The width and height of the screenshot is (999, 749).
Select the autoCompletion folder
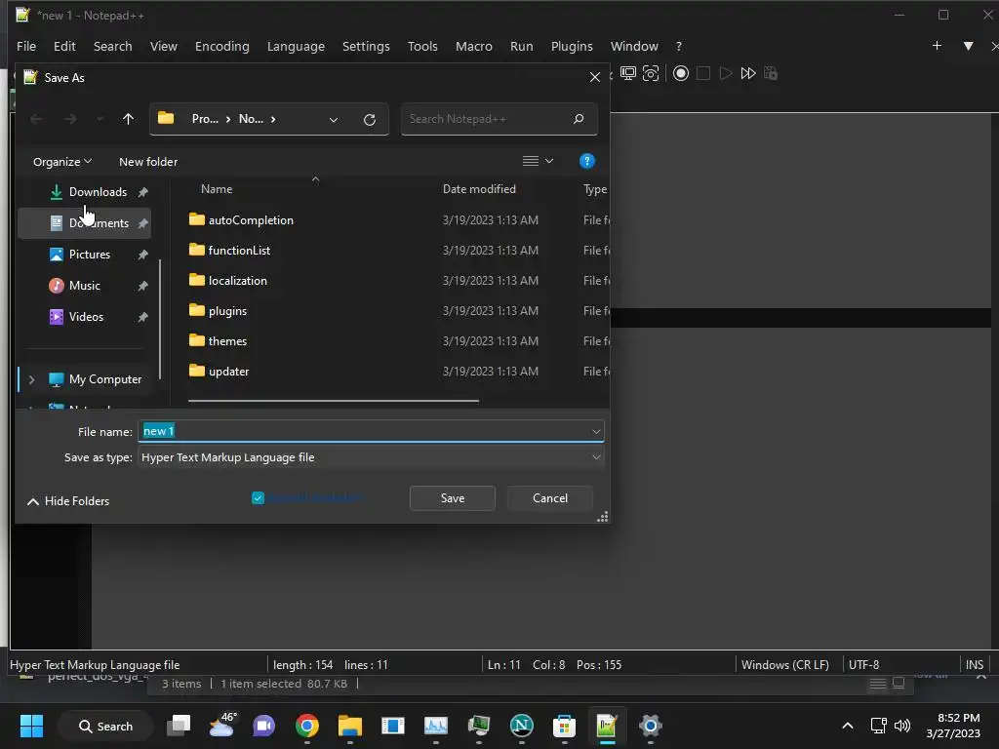coord(251,219)
